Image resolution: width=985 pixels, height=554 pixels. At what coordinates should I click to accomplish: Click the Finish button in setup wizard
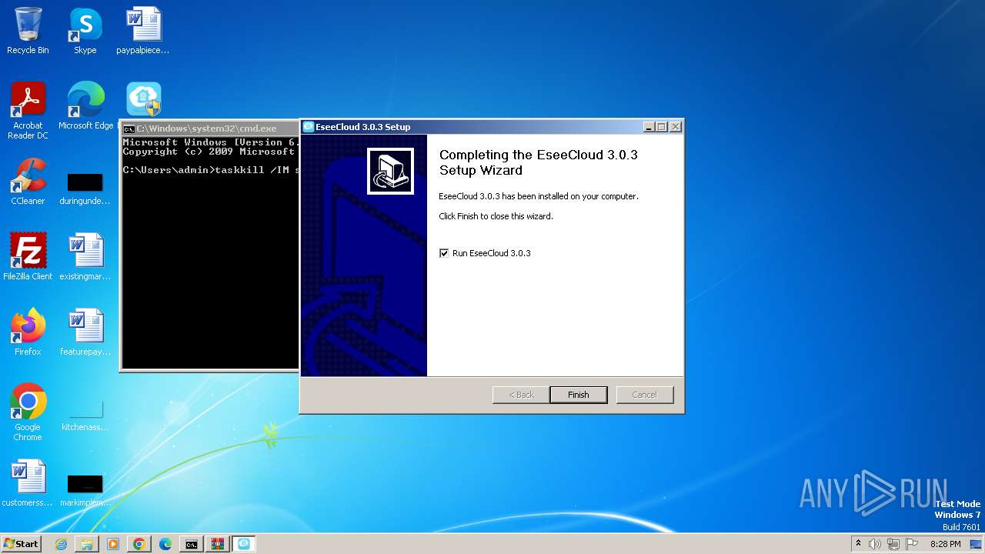(x=578, y=395)
